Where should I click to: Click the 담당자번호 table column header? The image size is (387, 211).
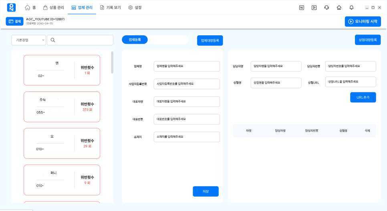click(x=312, y=131)
